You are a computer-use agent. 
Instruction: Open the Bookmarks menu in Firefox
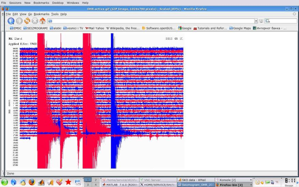pyautogui.click(x=41, y=14)
